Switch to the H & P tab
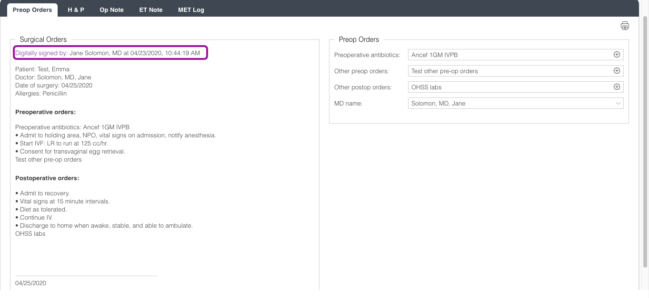The width and height of the screenshot is (649, 298). tap(76, 10)
